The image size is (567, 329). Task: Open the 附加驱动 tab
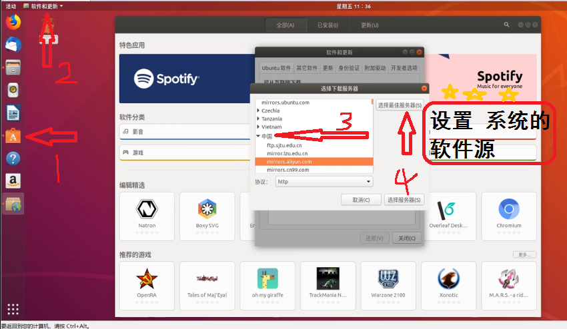(375, 68)
